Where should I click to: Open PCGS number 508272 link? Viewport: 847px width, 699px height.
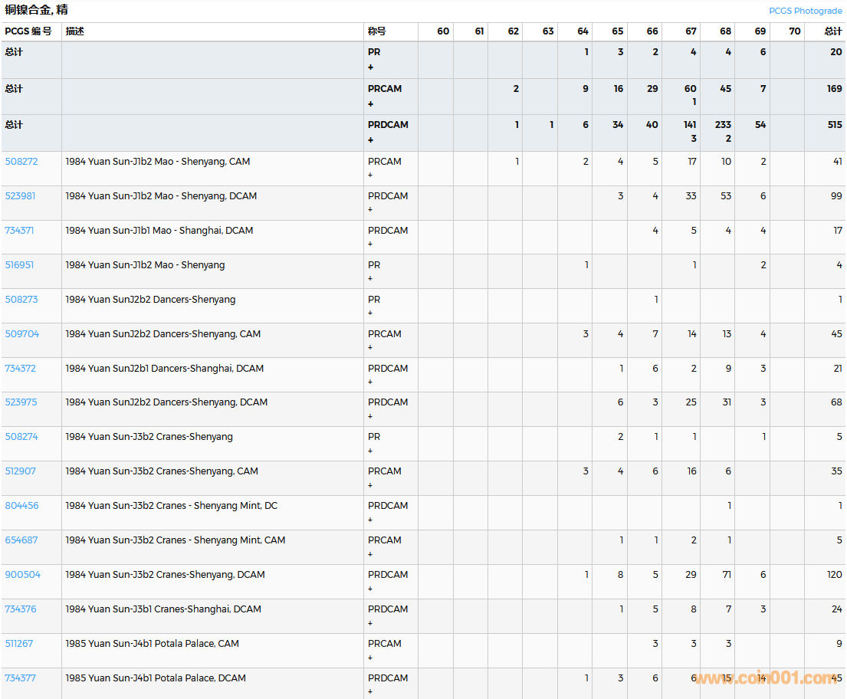pyautogui.click(x=20, y=162)
